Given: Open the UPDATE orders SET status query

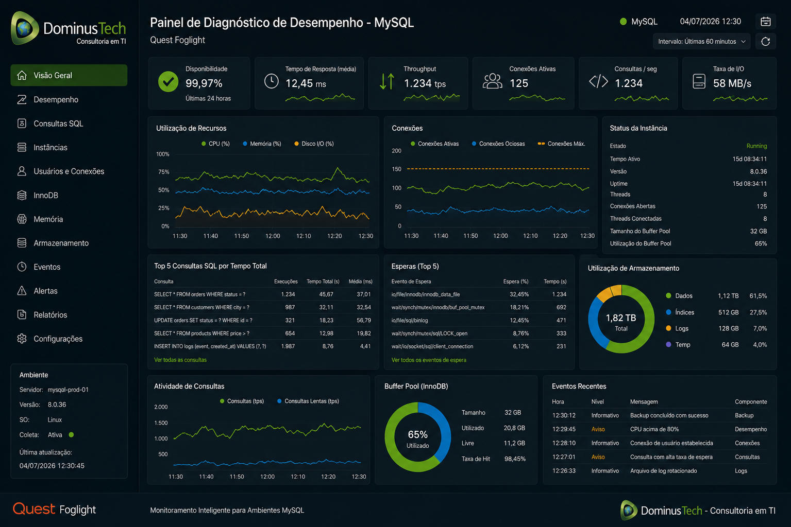Looking at the screenshot, I should [x=263, y=320].
